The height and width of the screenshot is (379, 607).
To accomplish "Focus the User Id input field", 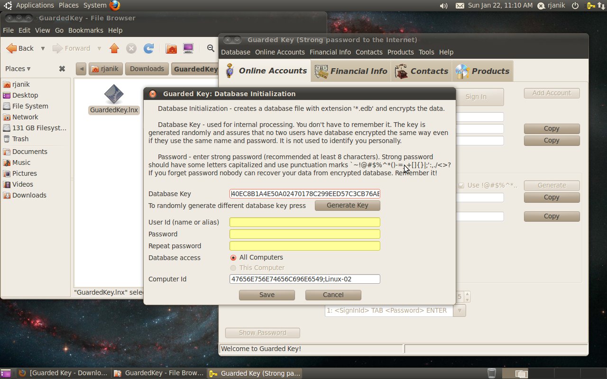I will point(305,222).
